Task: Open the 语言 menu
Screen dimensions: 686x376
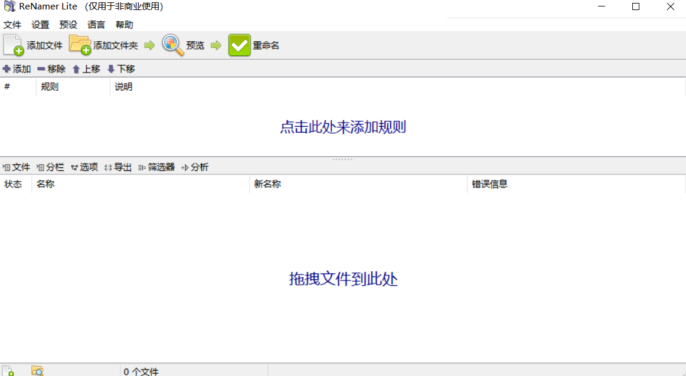Action: click(x=96, y=25)
